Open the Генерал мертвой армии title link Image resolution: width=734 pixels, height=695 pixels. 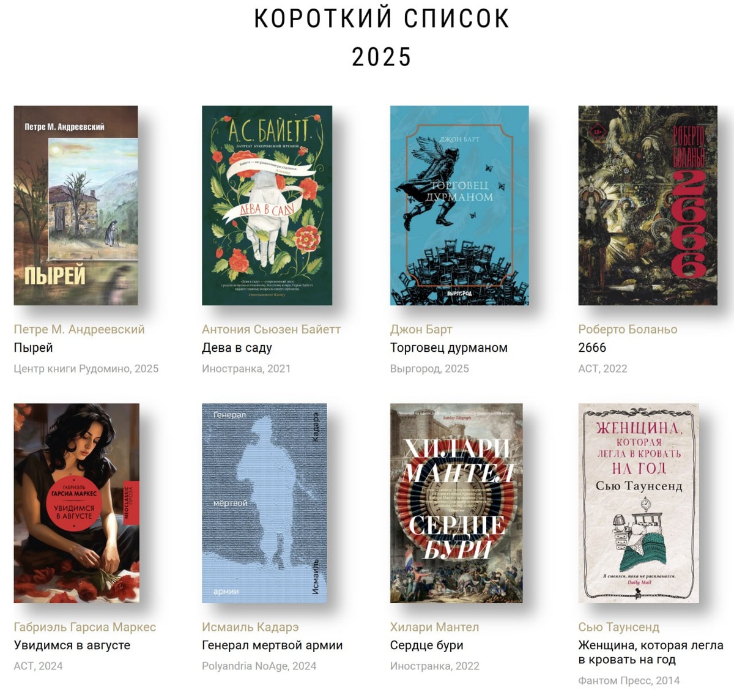tap(272, 645)
